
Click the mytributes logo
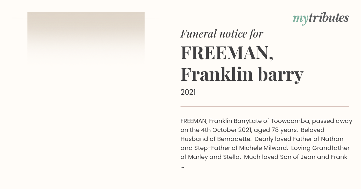point(321,18)
